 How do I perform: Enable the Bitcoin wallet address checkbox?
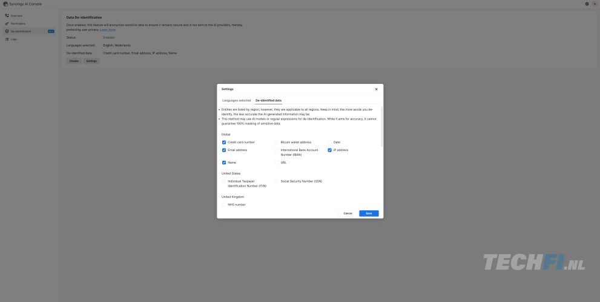click(x=277, y=142)
